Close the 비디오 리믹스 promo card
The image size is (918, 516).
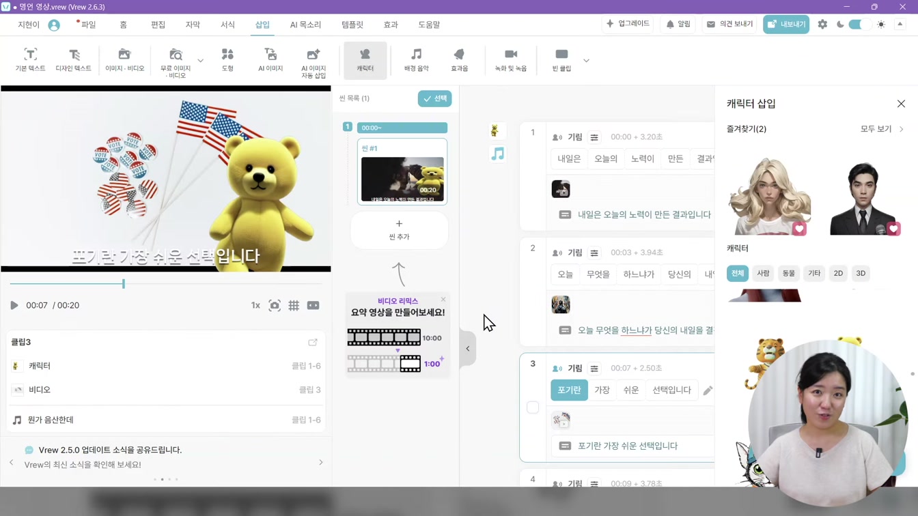443,300
